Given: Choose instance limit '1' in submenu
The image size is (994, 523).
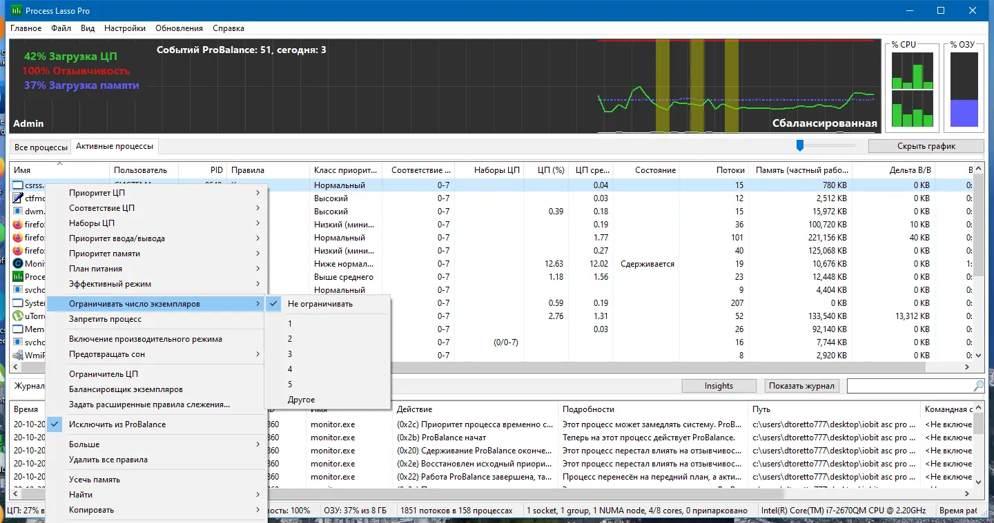Looking at the screenshot, I should [x=291, y=324].
